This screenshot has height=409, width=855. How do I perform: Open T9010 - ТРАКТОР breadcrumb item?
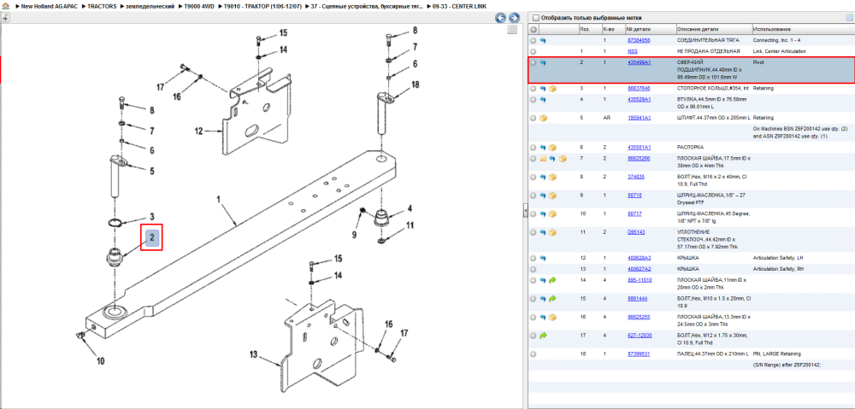pos(262,5)
